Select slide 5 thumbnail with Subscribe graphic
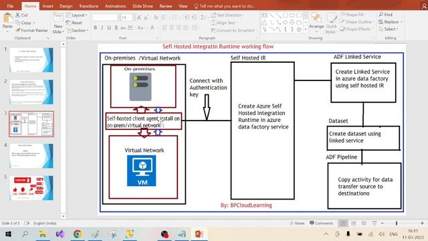The width and height of the screenshot is (428, 241). pyautogui.click(x=31, y=188)
